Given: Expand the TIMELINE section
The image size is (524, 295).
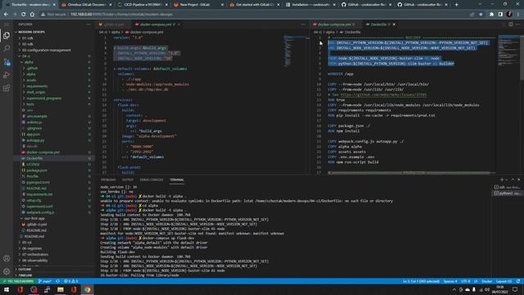Looking at the screenshot, I should (25, 275).
